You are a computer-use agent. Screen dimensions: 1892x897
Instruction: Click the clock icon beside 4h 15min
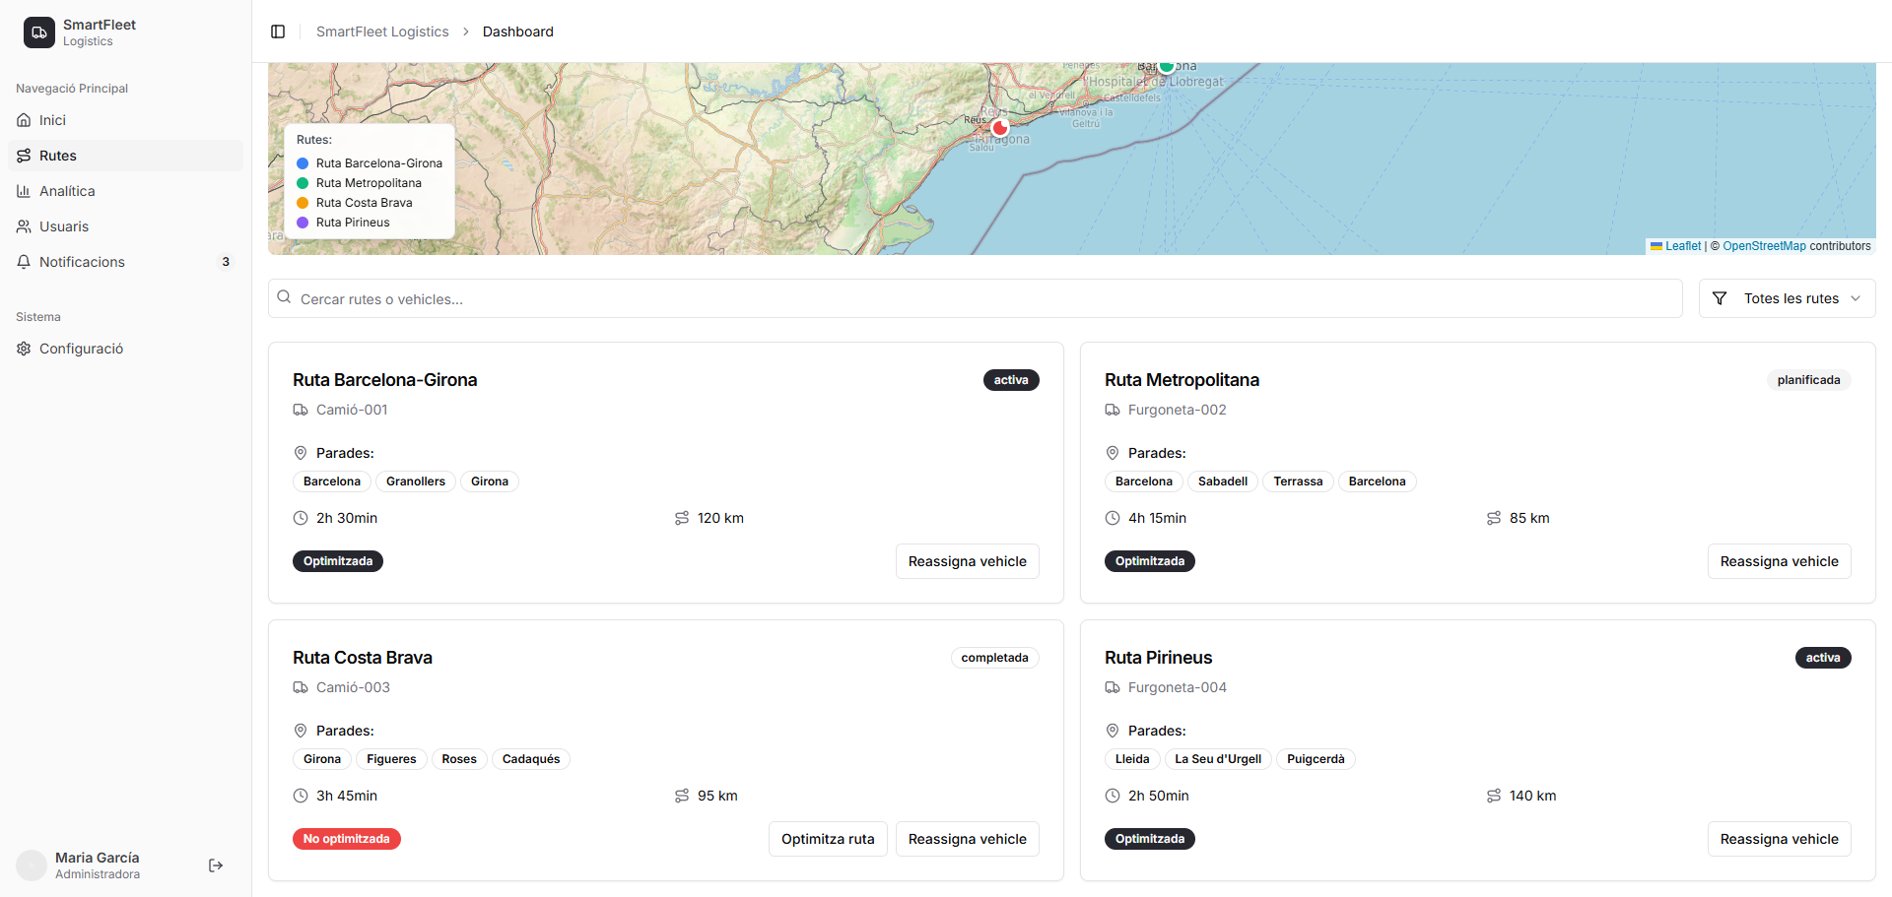click(1113, 518)
